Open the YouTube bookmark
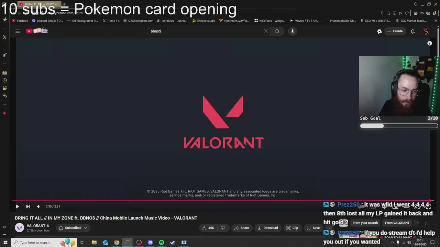The image size is (440, 247). coord(20,21)
